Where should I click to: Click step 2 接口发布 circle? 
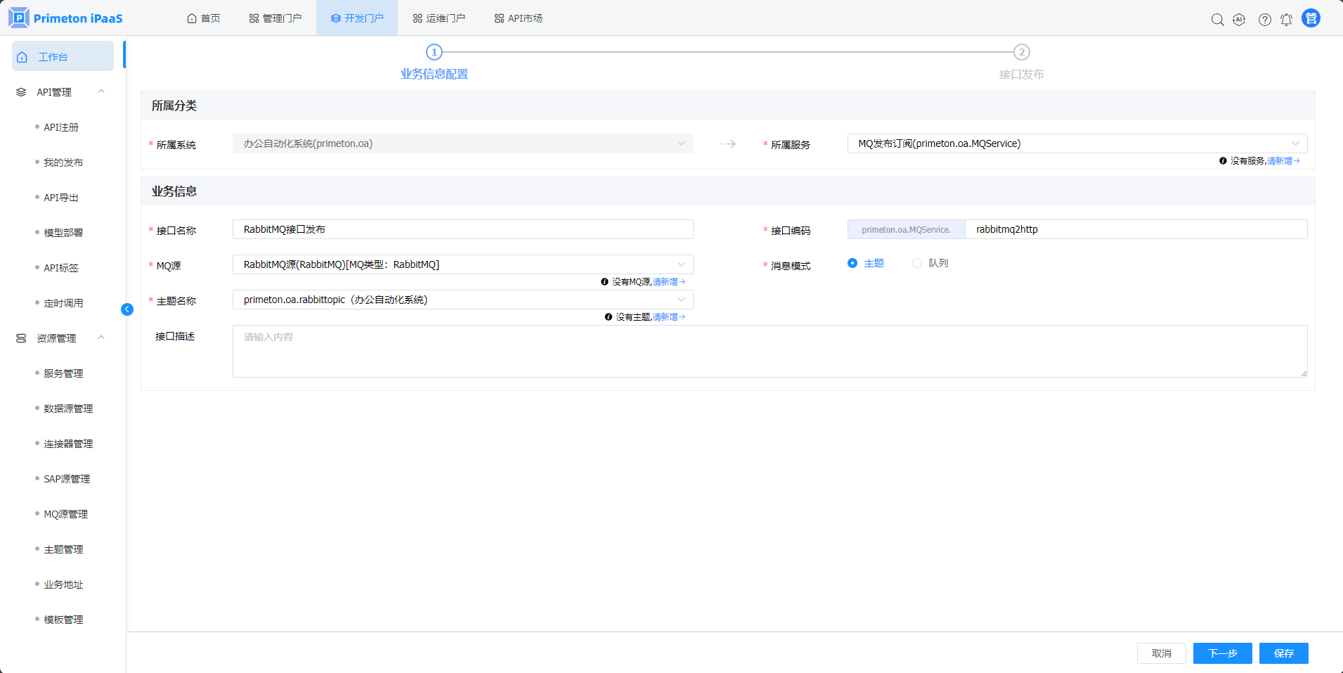pos(1021,52)
